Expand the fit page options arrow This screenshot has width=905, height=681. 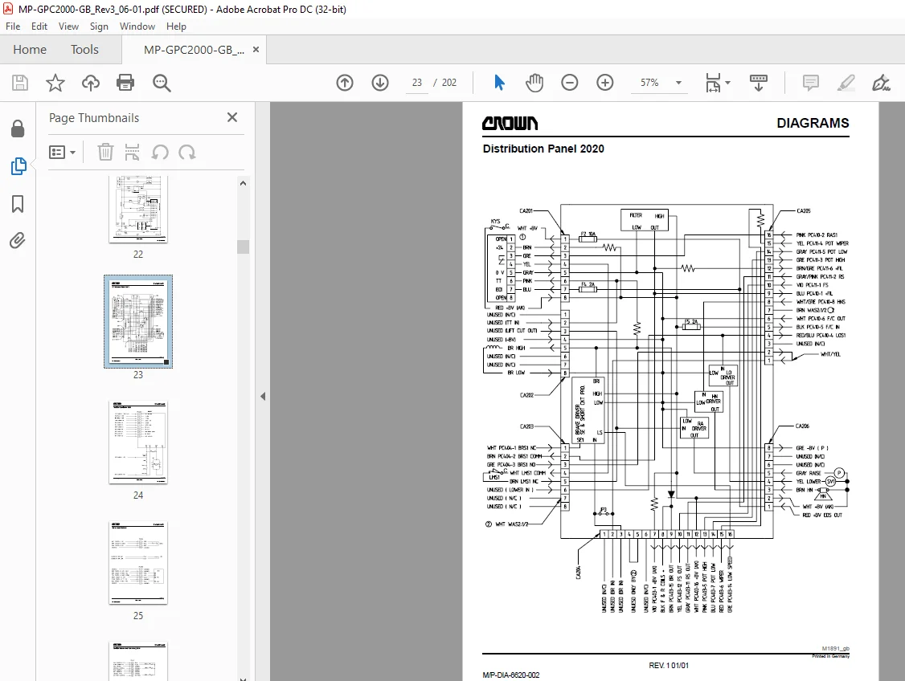pyautogui.click(x=728, y=83)
